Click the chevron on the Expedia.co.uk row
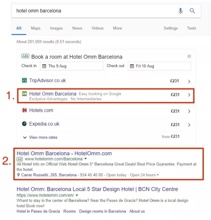 point(189,125)
